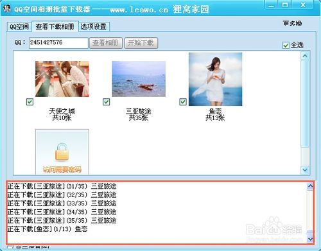Image resolution: width=321 pixels, height=251 pixels.
Task: Uncheck the 三亚旅途 album checkbox
Action: click(x=107, y=102)
